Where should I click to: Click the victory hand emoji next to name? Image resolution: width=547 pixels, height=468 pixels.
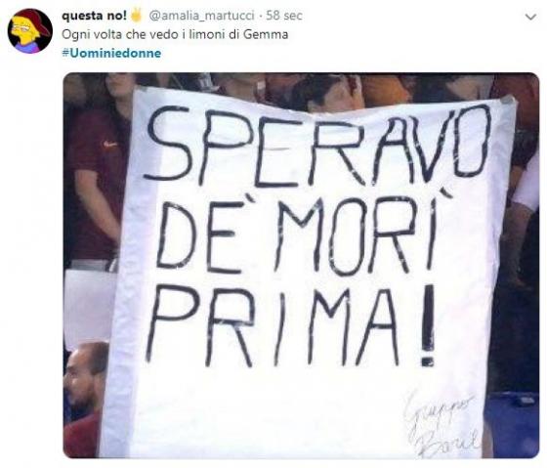(x=137, y=16)
